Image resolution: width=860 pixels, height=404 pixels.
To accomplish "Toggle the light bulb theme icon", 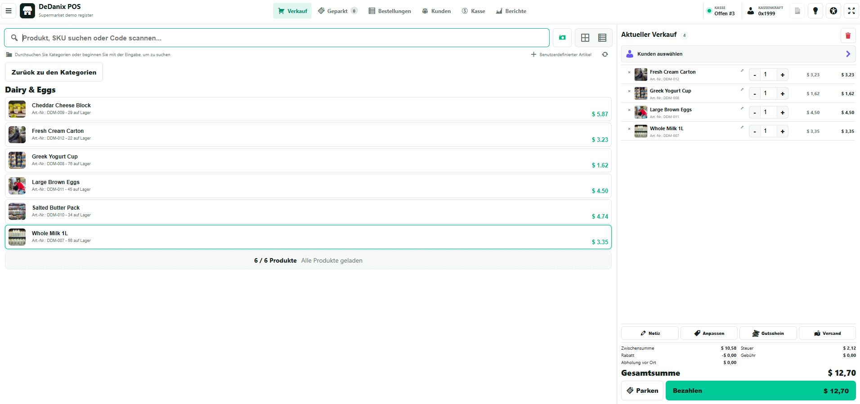I will (x=815, y=11).
